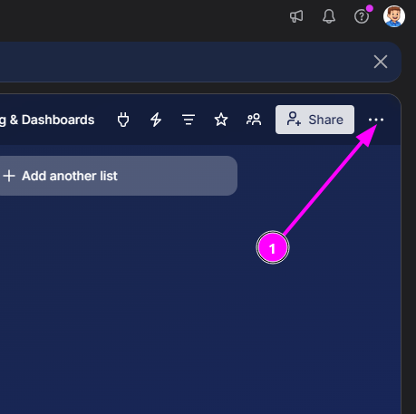This screenshot has height=414, width=416.
Task: Click the purple dot on help icon
Action: click(x=370, y=8)
